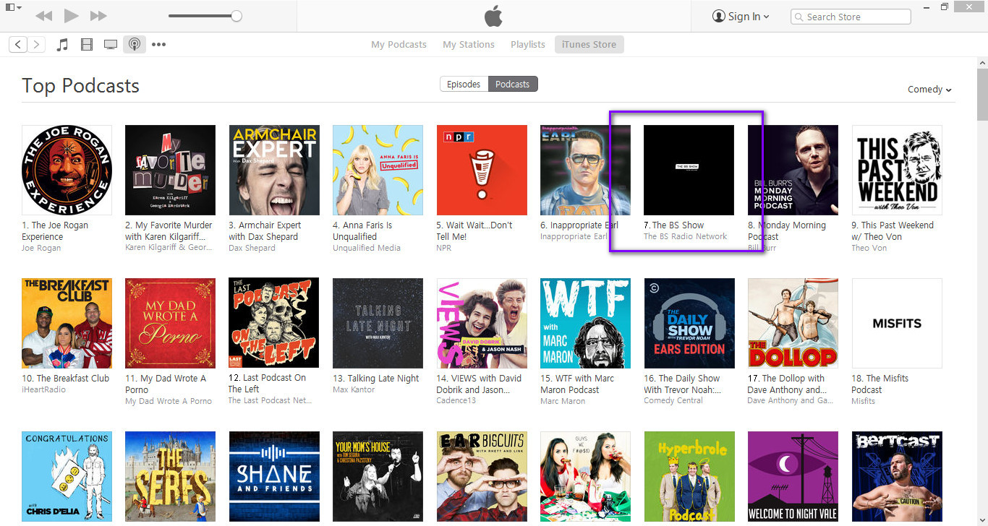Open the Music library icon
Screen dimensions: 988x526
pyautogui.click(x=63, y=44)
